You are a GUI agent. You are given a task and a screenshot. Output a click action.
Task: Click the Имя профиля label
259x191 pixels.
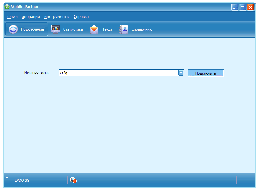click(x=36, y=72)
